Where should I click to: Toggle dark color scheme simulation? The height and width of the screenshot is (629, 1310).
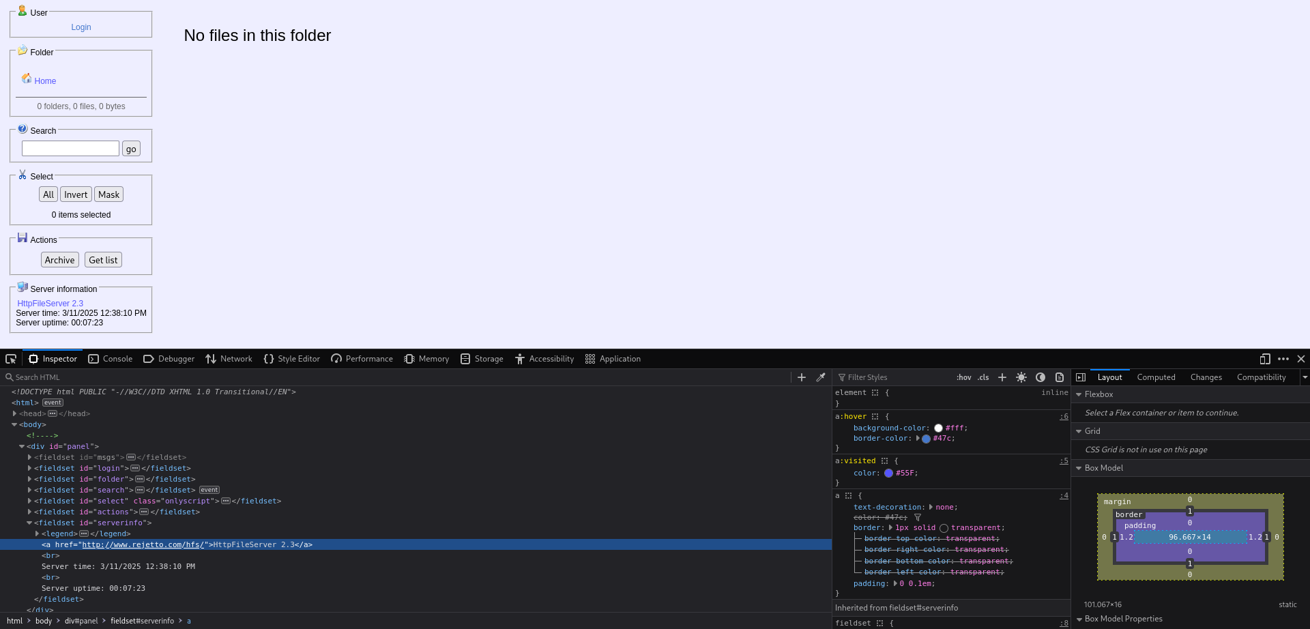[1040, 377]
